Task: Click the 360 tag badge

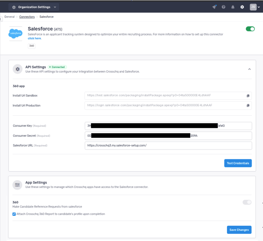Action: click(x=31, y=46)
